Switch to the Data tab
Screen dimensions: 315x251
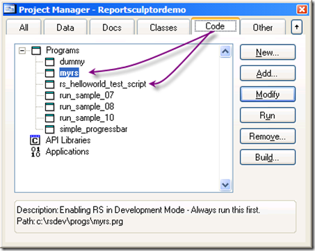[x=65, y=27]
